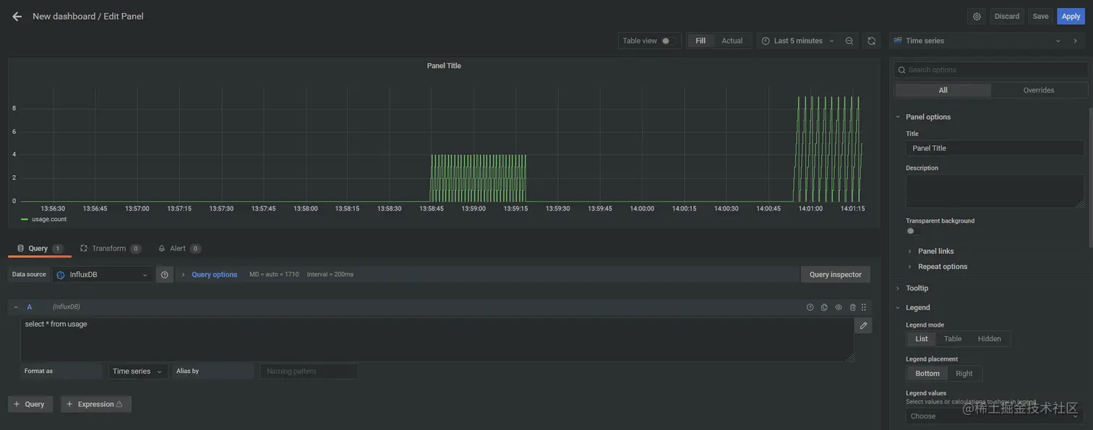This screenshot has width=1093, height=430.
Task: Open Query inspector
Action: click(x=836, y=275)
